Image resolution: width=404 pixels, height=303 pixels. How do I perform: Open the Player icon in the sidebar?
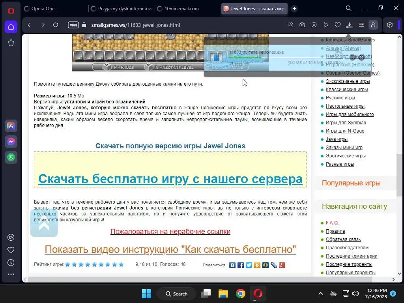tap(11, 237)
